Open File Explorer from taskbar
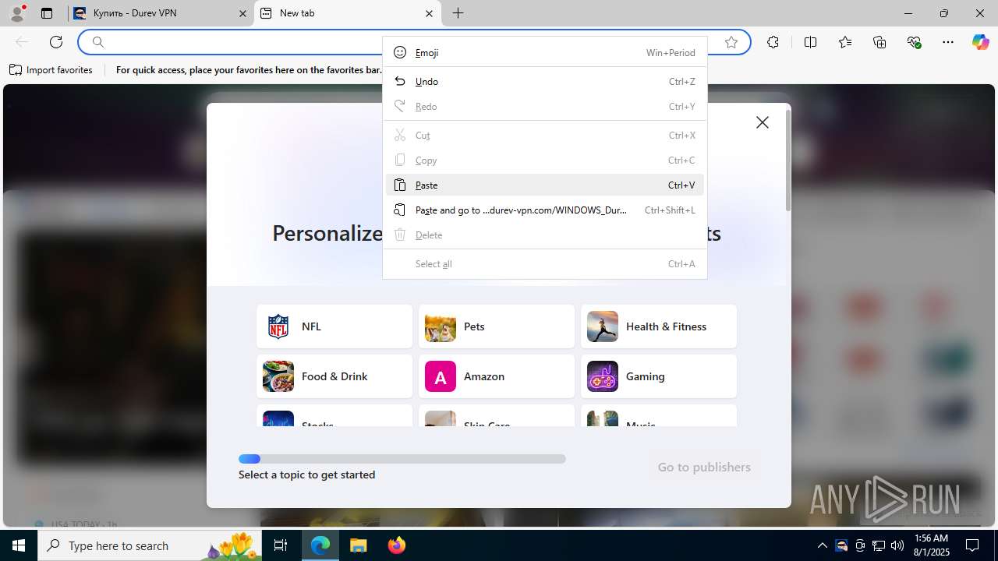 point(358,545)
